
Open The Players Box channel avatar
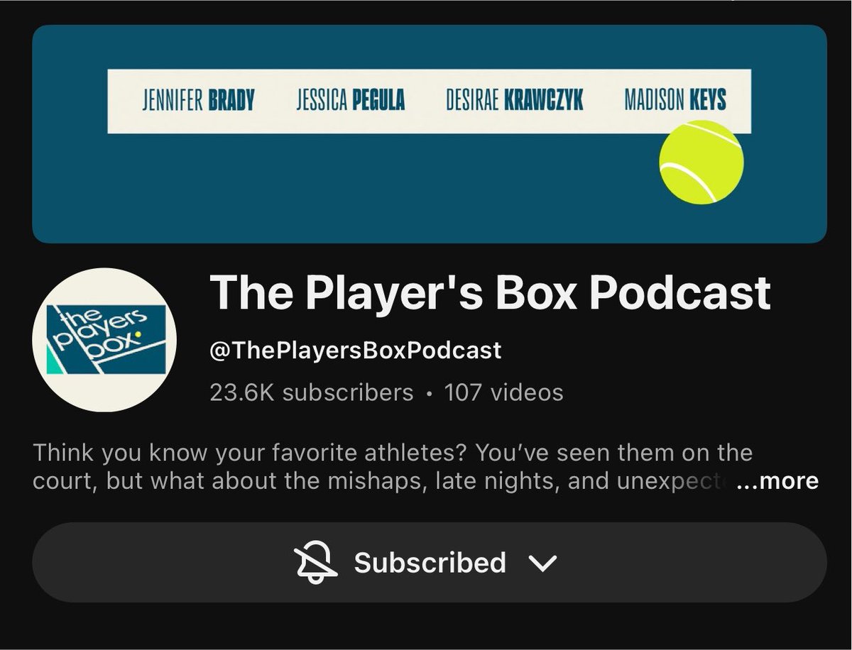coord(104,339)
